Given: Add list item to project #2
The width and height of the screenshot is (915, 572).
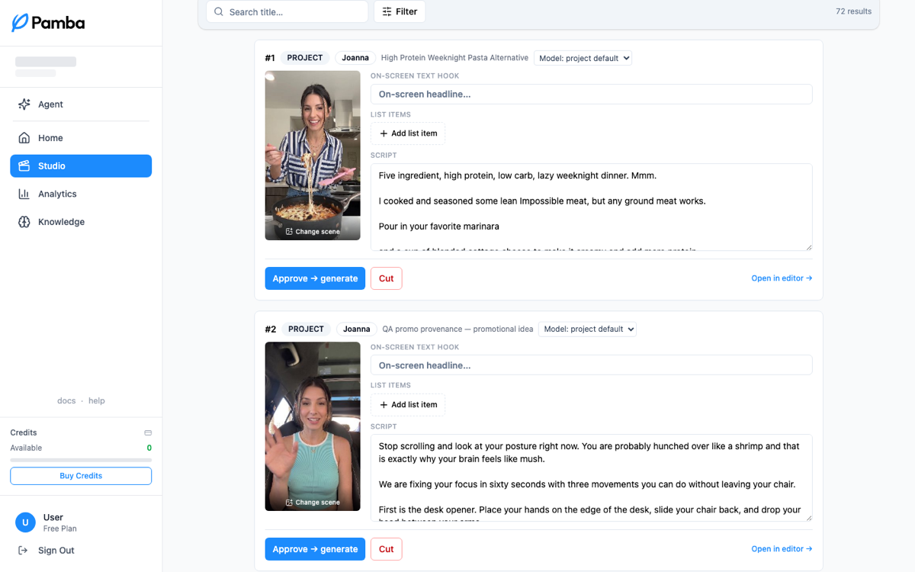Looking at the screenshot, I should click(408, 404).
